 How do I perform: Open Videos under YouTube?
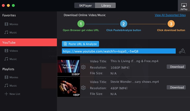click(14, 51)
